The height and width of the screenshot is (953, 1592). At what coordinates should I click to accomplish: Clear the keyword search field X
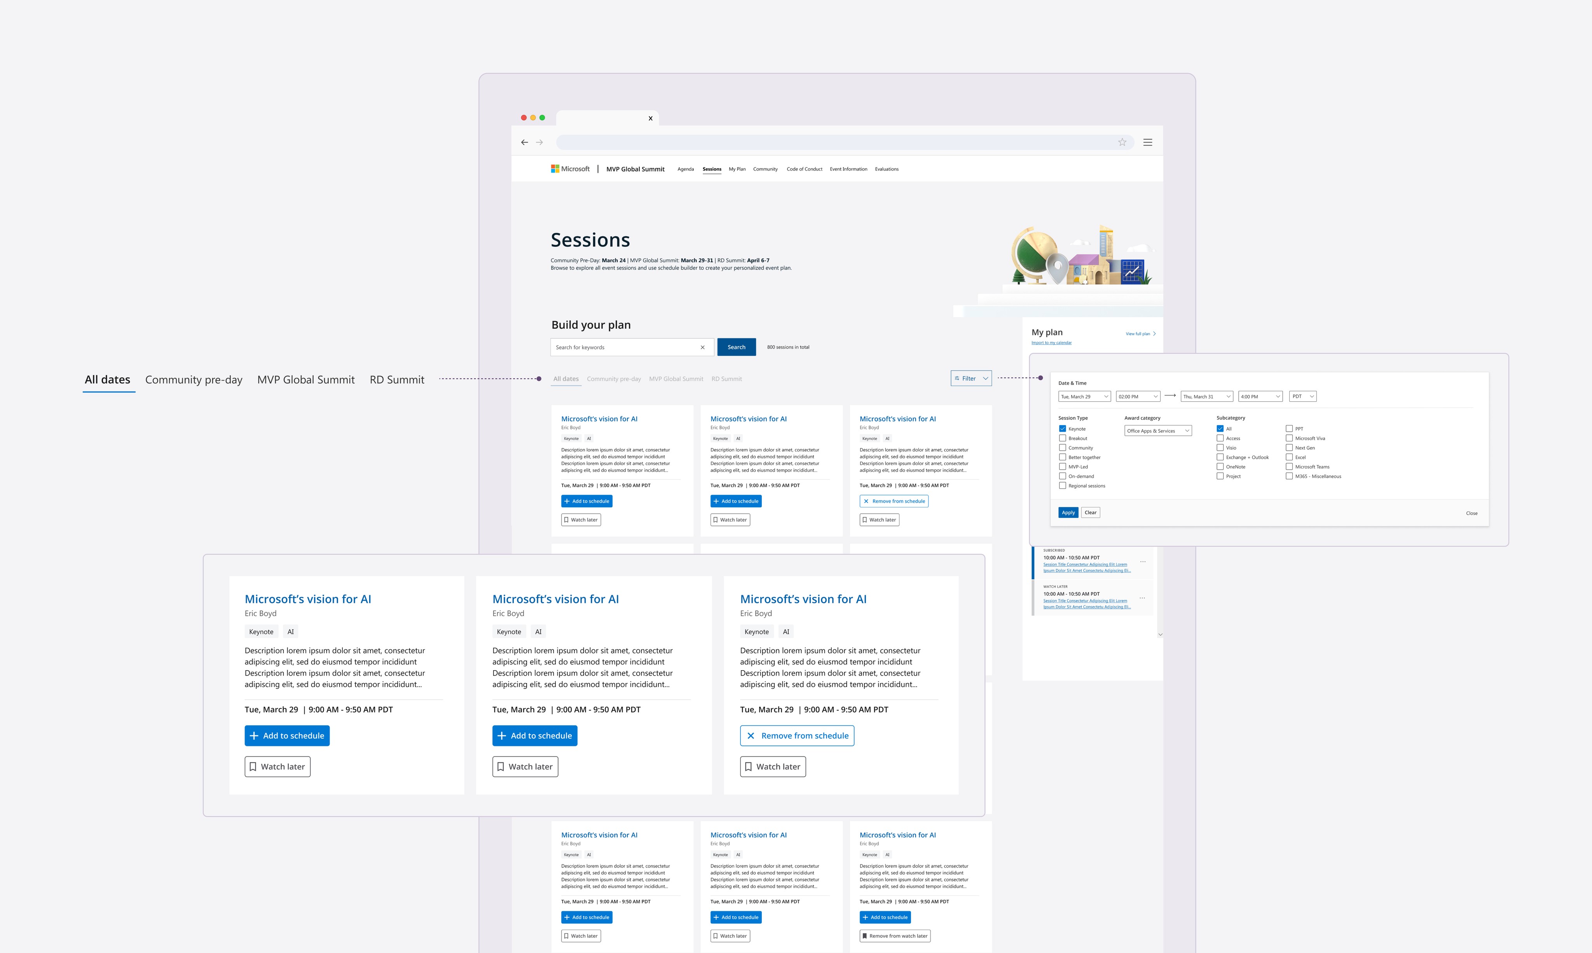point(702,347)
